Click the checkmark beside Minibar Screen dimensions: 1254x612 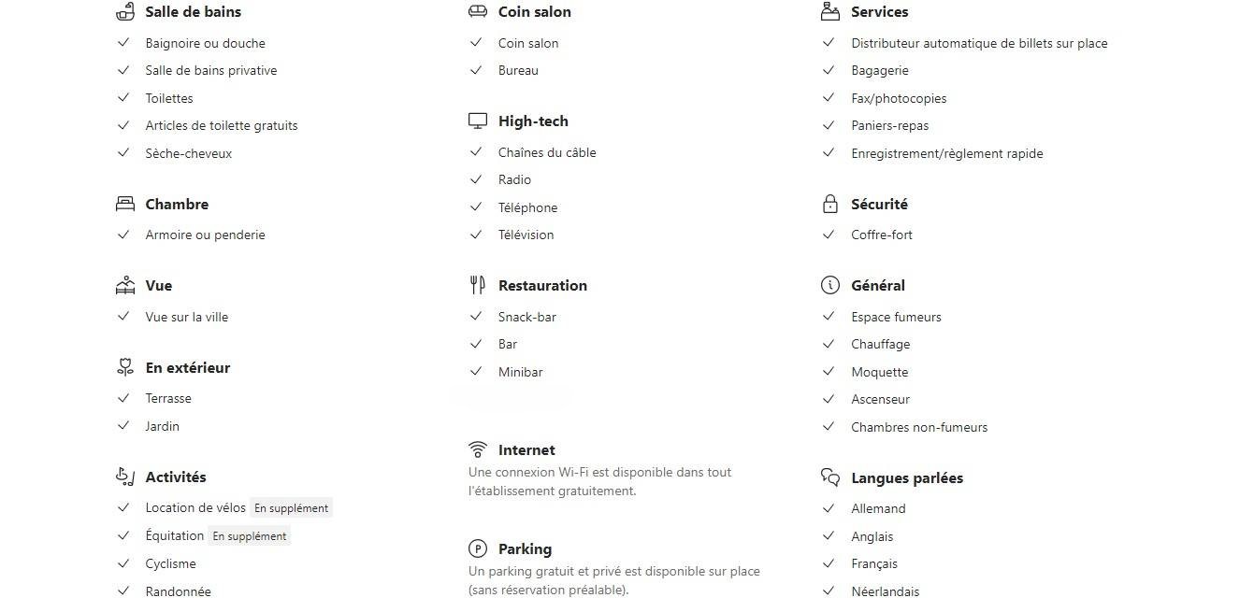click(x=477, y=371)
